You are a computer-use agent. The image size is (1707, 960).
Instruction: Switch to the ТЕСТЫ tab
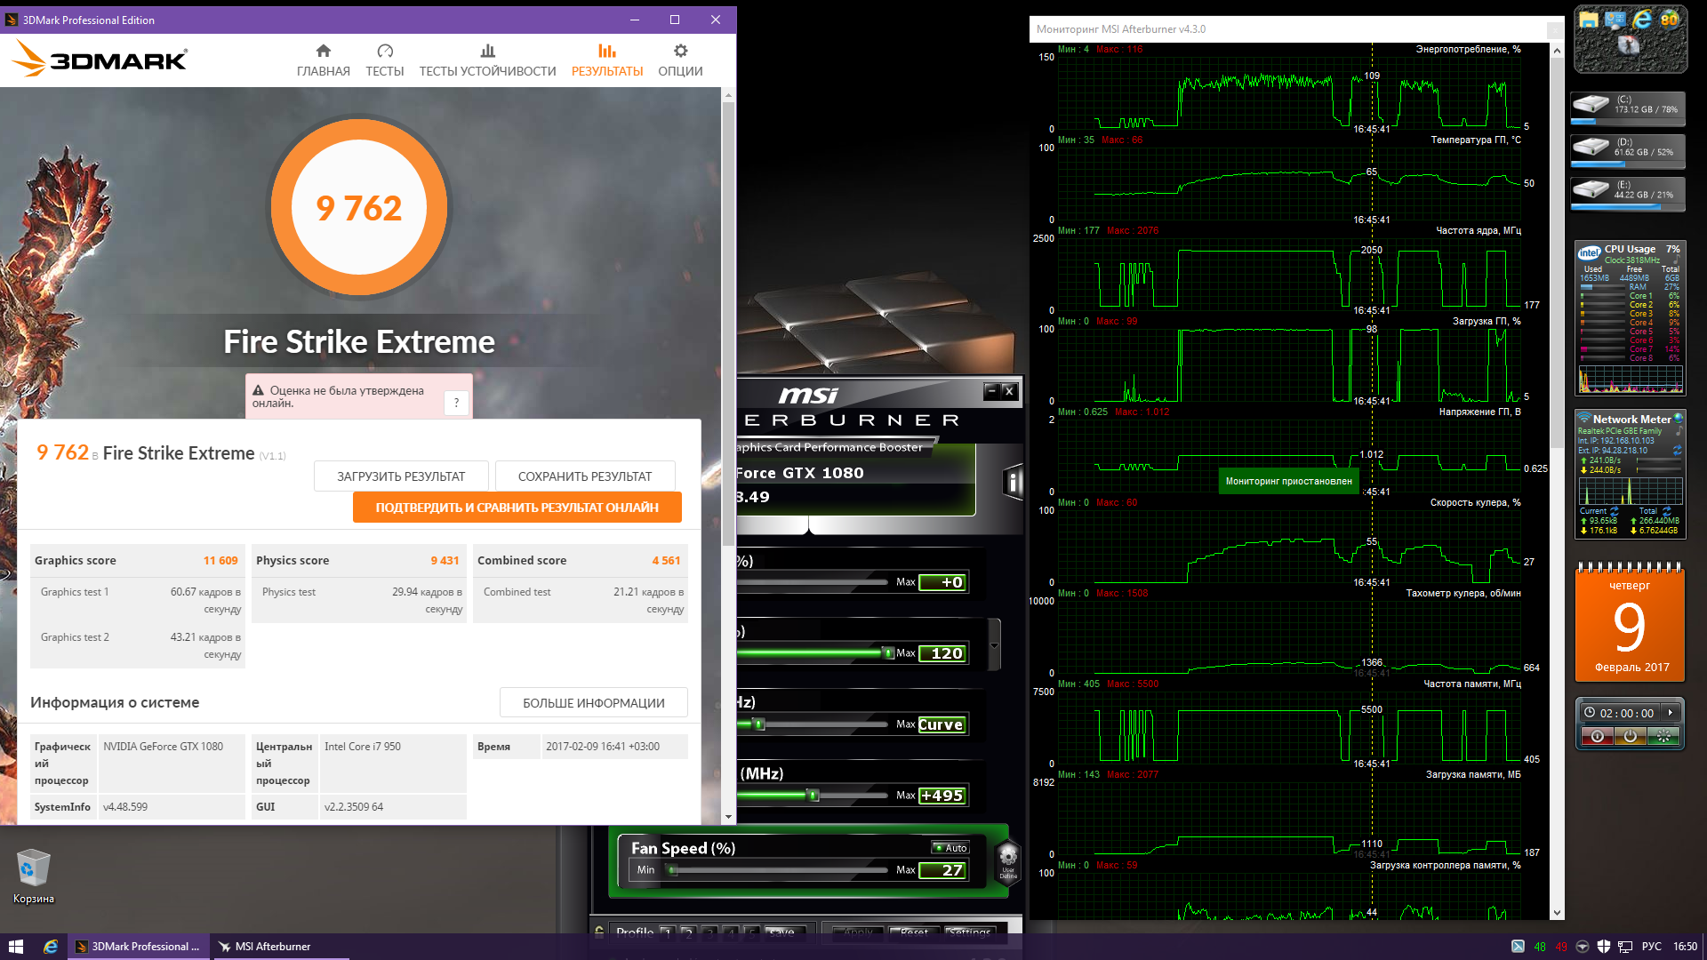384,60
